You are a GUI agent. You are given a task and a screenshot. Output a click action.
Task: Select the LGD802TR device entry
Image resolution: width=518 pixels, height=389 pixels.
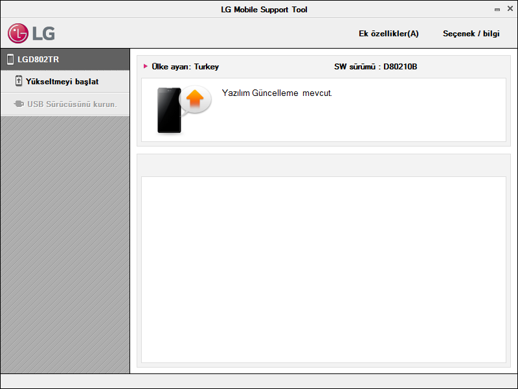tap(65, 60)
